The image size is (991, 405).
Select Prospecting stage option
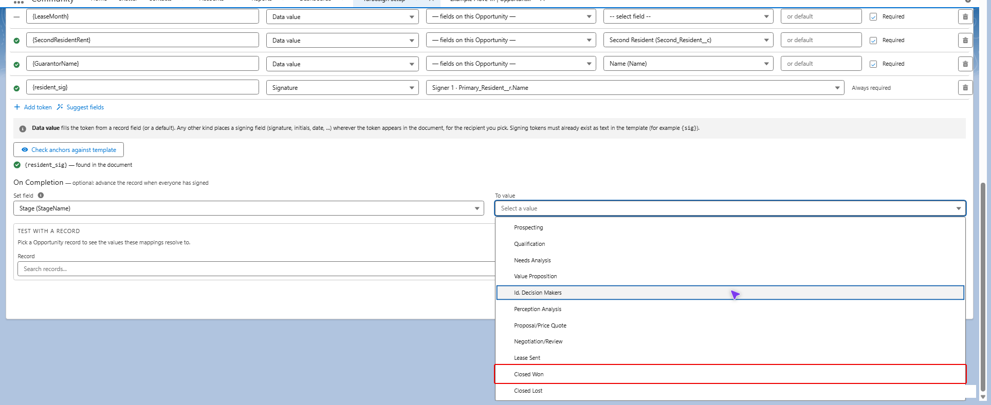[730, 227]
